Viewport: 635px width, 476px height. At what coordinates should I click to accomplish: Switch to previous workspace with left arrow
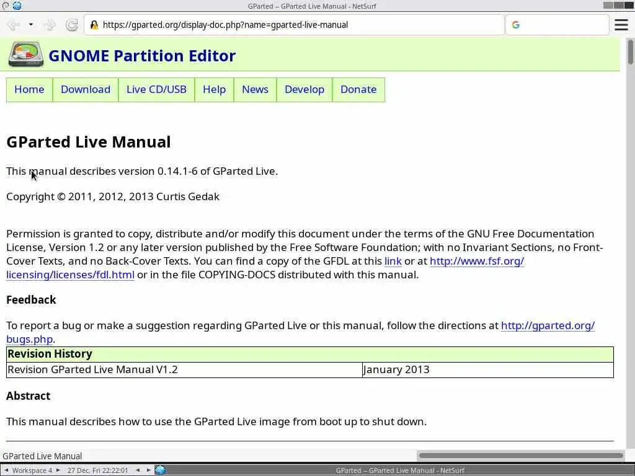pyautogui.click(x=6, y=470)
